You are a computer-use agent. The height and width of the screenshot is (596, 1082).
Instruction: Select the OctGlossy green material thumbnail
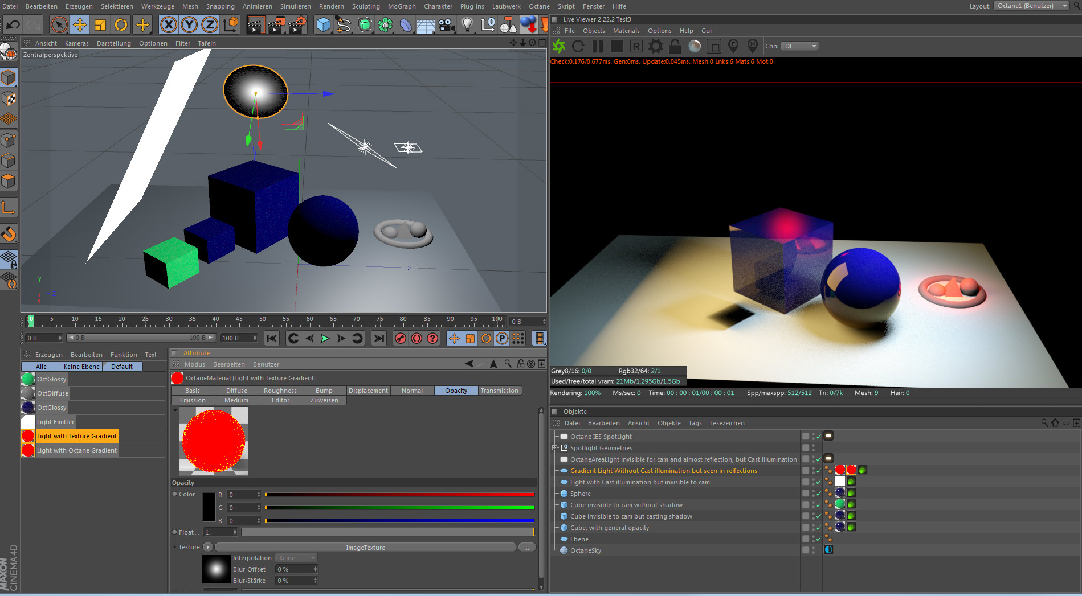(x=28, y=379)
